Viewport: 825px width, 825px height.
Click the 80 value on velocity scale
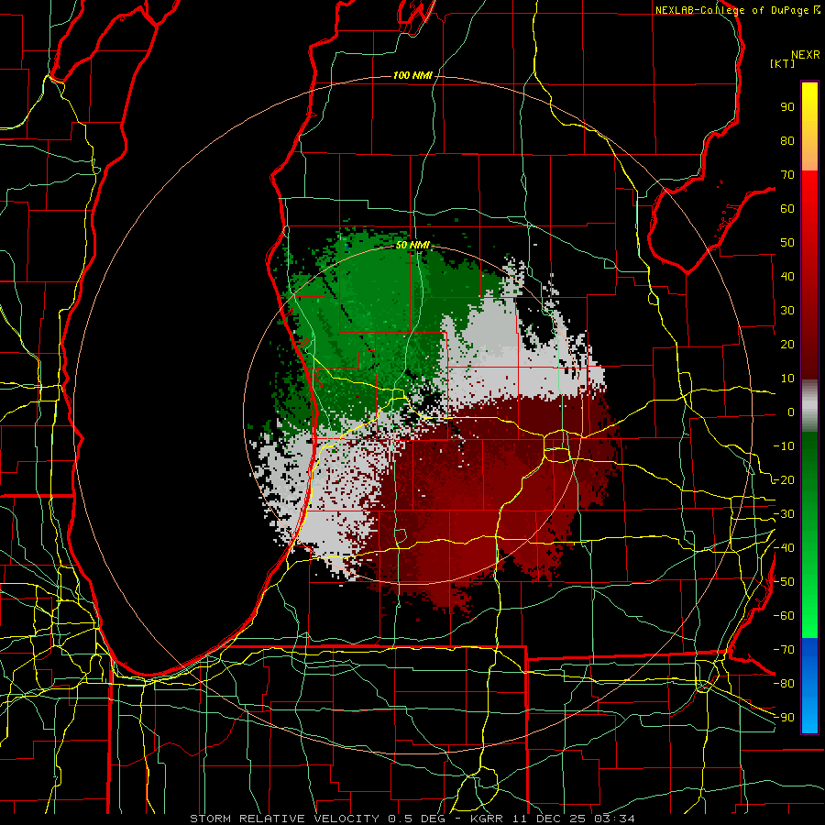(787, 140)
